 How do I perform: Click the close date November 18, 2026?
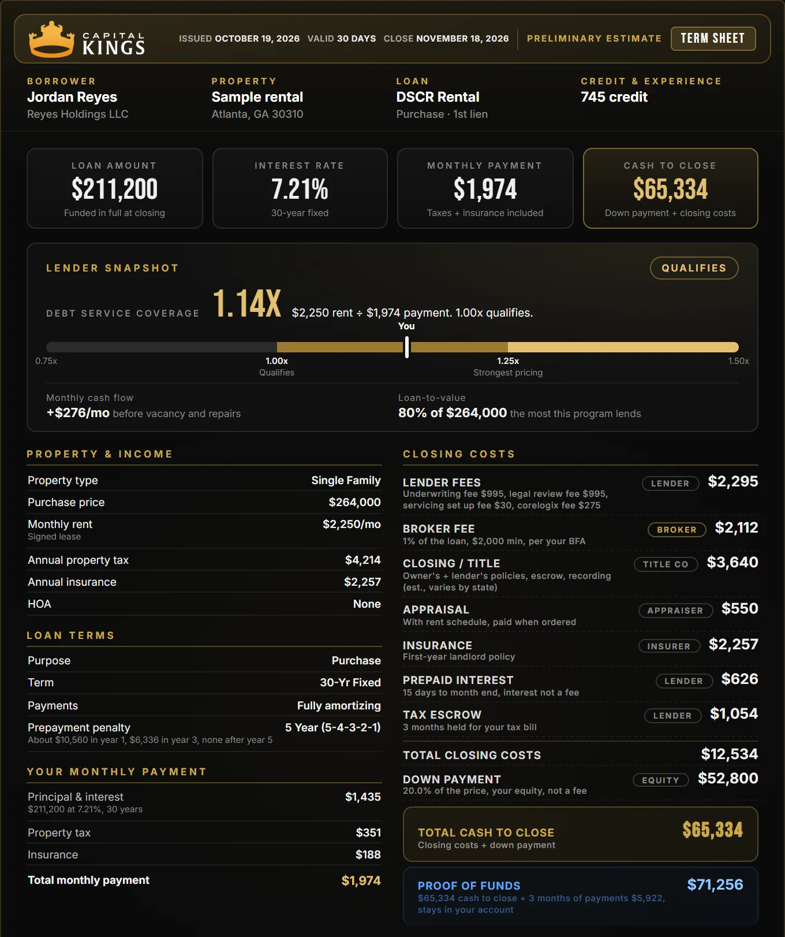(x=462, y=39)
